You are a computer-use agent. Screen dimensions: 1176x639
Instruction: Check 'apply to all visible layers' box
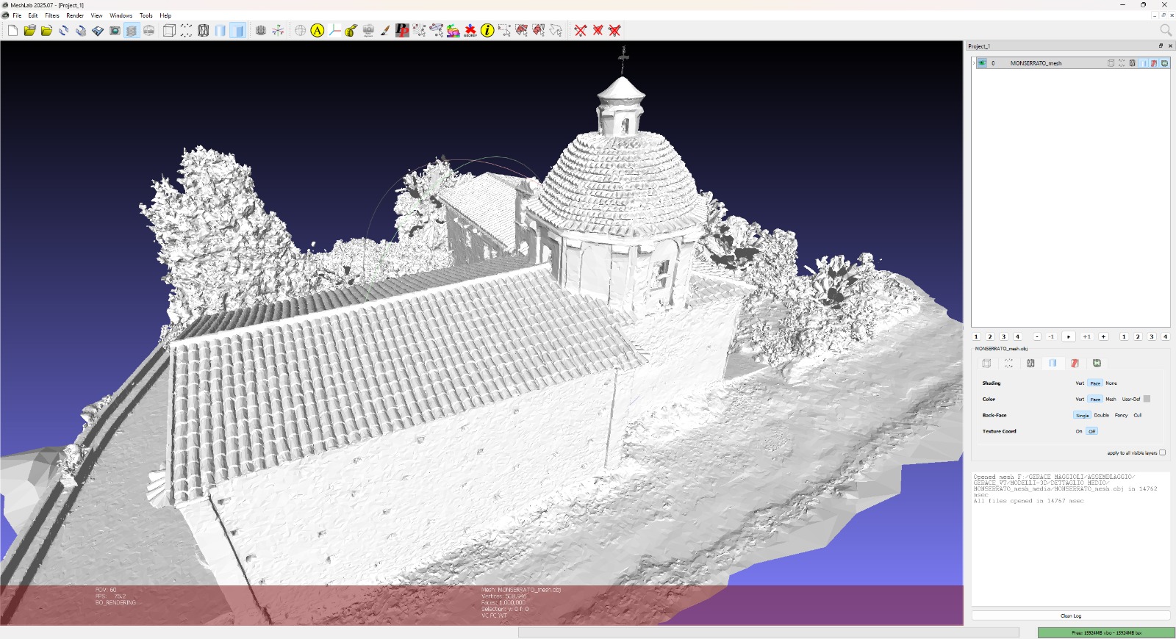[x=1162, y=452]
